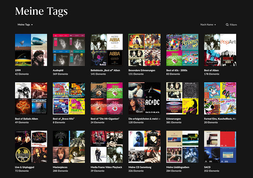Click the 'Meine Tags' page heading
This screenshot has height=178, width=253.
click(x=41, y=11)
